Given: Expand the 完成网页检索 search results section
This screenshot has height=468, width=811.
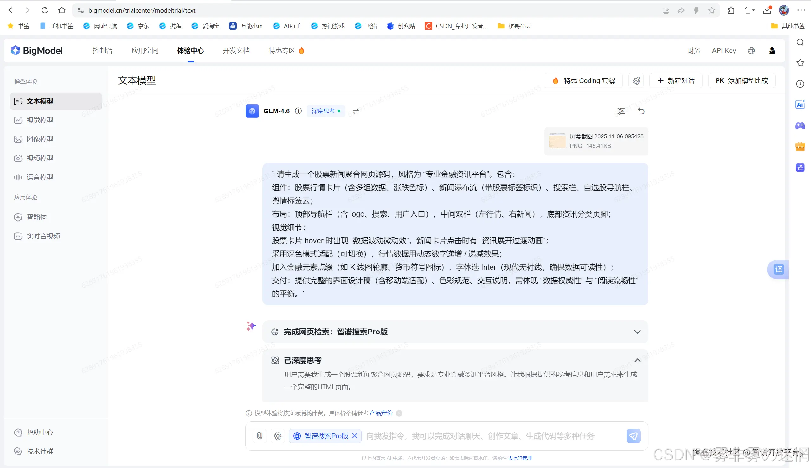Looking at the screenshot, I should click(x=637, y=332).
